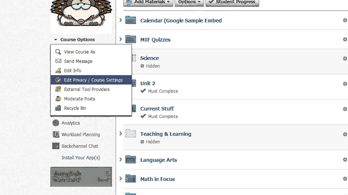The height and width of the screenshot is (195, 348).
Task: Open the Add Materials dropdown
Action: coord(148,2)
